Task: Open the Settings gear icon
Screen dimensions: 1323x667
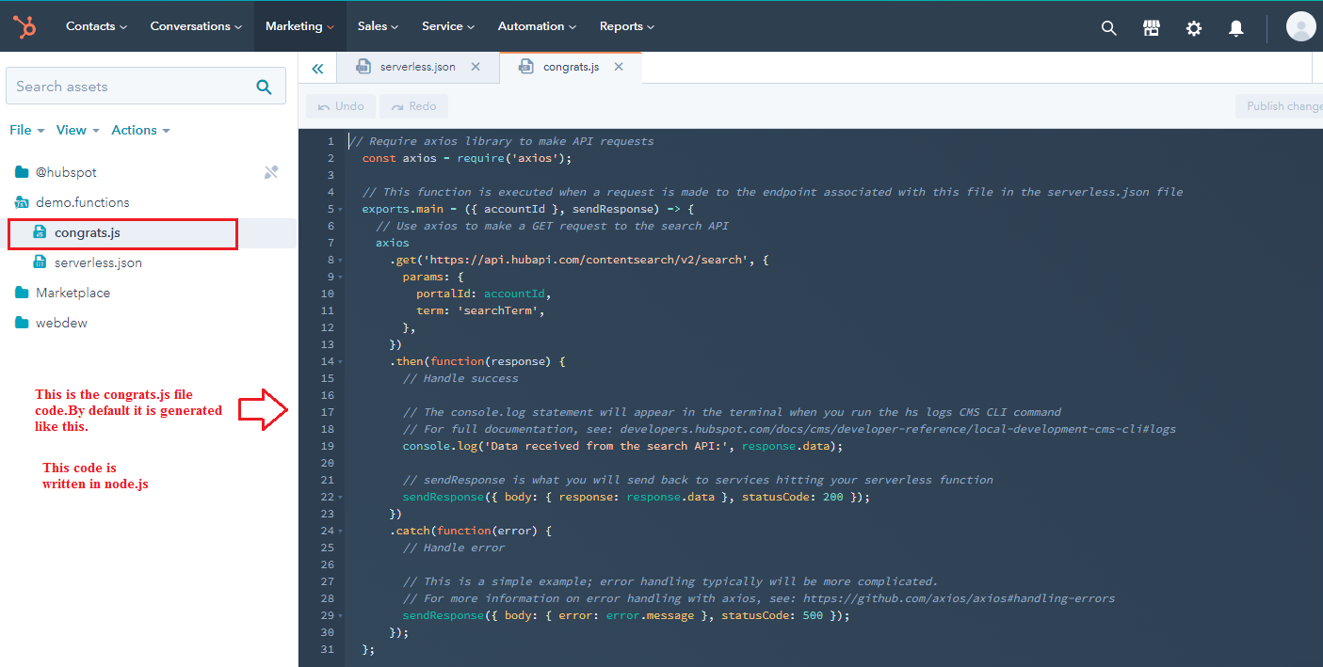Action: tap(1193, 28)
